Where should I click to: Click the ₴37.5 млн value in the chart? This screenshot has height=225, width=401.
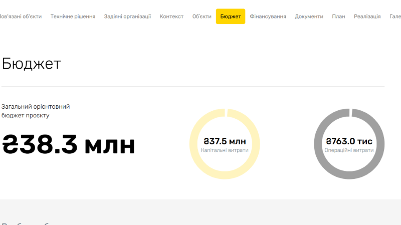click(x=225, y=141)
